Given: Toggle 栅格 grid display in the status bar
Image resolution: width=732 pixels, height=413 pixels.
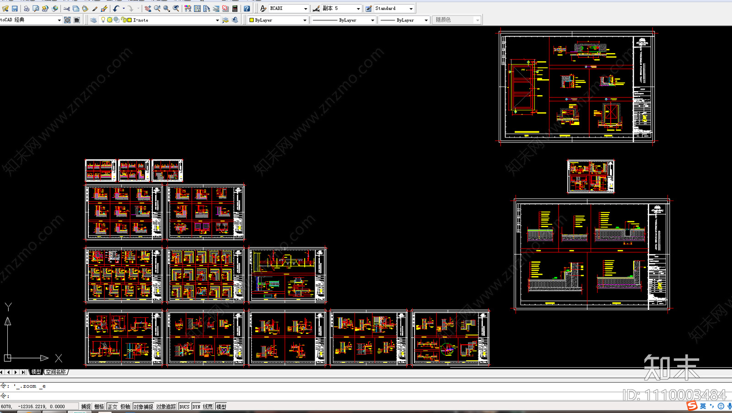Looking at the screenshot, I should pos(99,407).
